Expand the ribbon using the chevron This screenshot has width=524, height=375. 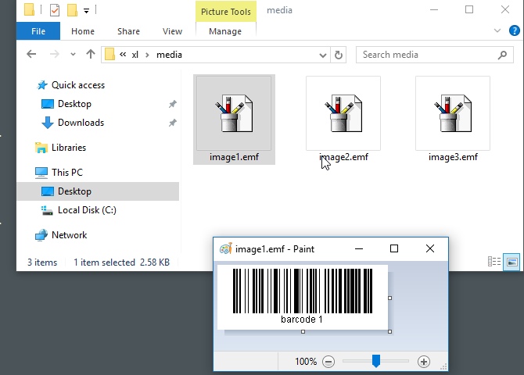point(497,30)
